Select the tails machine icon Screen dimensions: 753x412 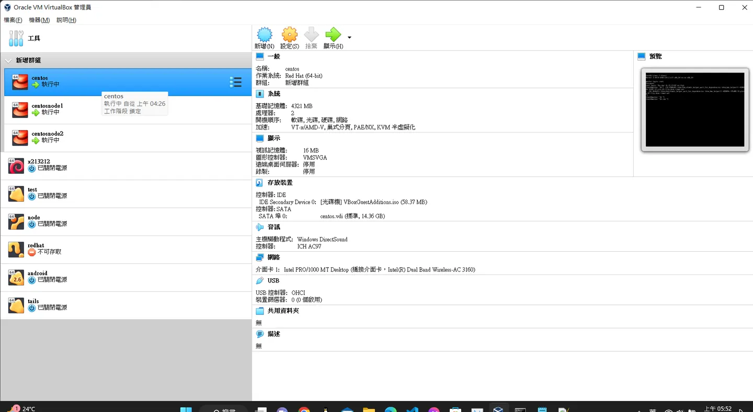[x=16, y=305]
